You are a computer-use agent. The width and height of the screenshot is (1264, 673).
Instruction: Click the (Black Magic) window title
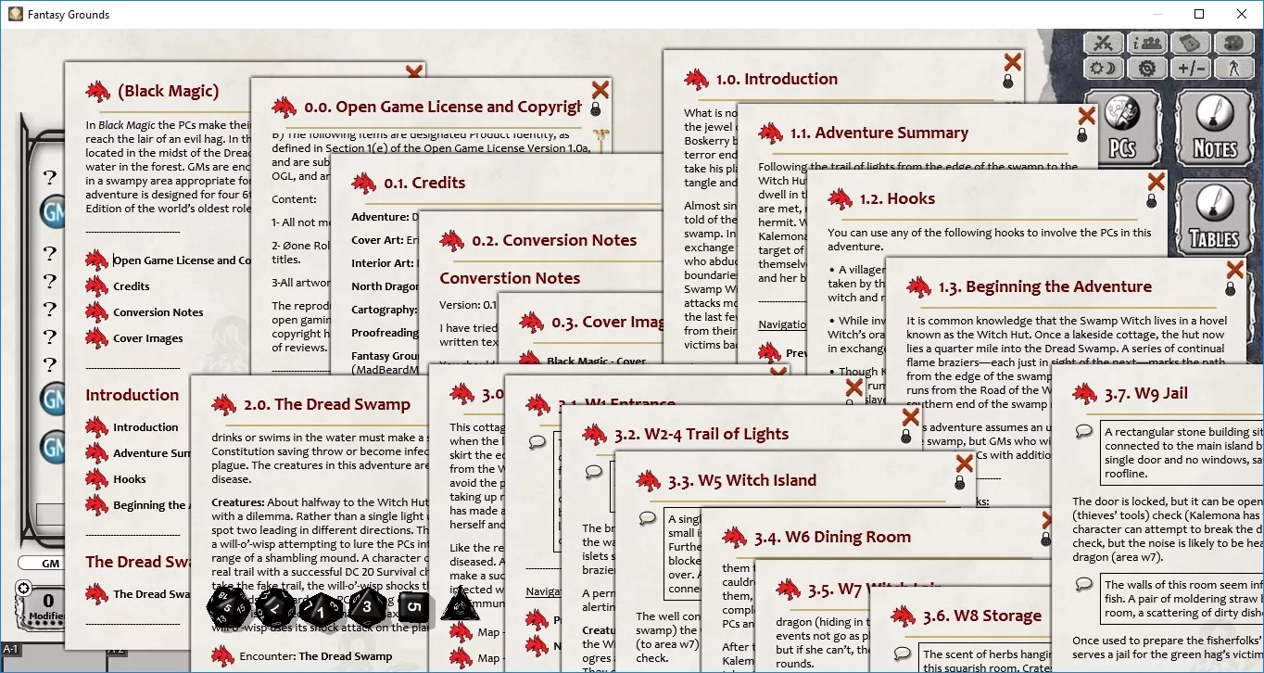coord(168,91)
